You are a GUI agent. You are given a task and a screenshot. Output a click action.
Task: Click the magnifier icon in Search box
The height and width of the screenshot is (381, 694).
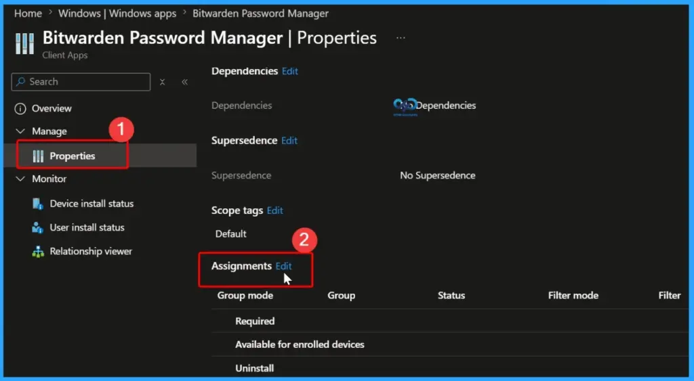(20, 82)
